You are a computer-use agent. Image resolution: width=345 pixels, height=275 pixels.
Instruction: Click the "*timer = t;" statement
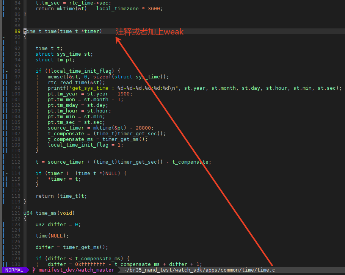(x=64, y=179)
